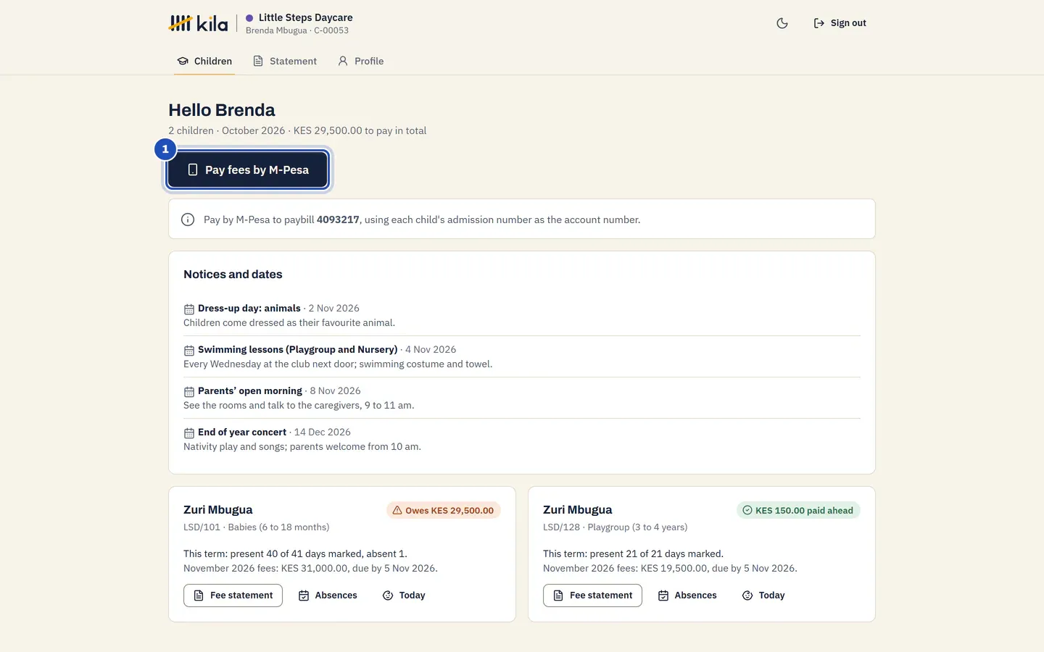Viewport: 1044px width, 652px height.
Task: Click Dress-up day: animals notice title
Action: click(249, 308)
